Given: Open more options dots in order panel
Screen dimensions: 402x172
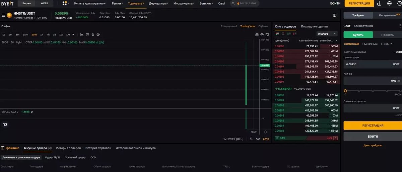Looking at the screenshot, I should (400, 26).
